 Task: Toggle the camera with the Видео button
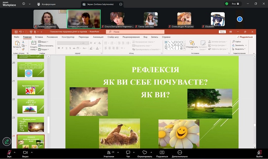pyautogui.click(x=25, y=153)
